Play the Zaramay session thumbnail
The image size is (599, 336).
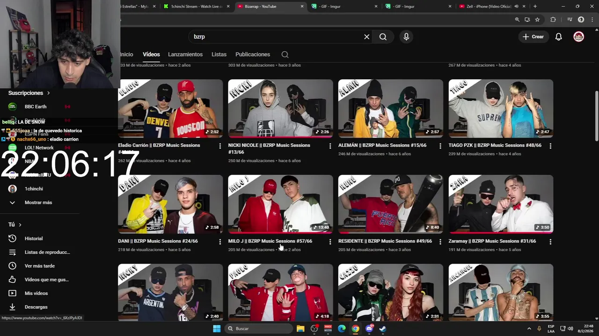click(x=501, y=204)
